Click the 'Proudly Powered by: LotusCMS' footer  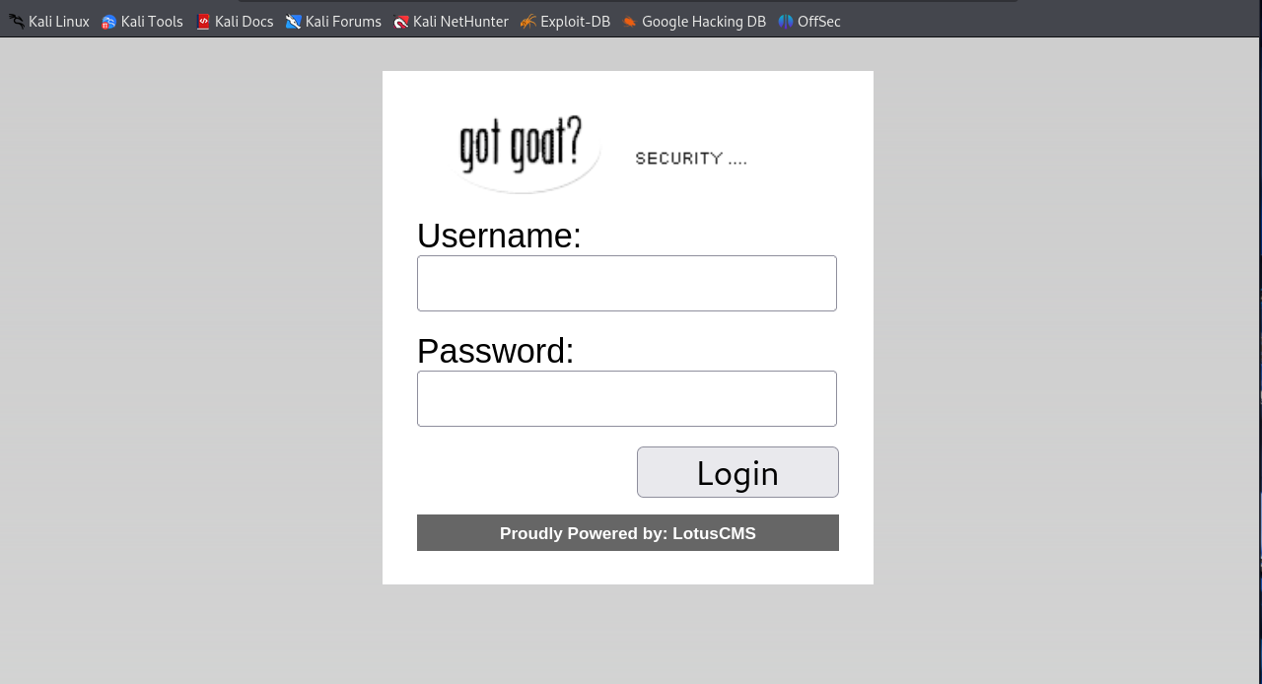click(x=628, y=532)
